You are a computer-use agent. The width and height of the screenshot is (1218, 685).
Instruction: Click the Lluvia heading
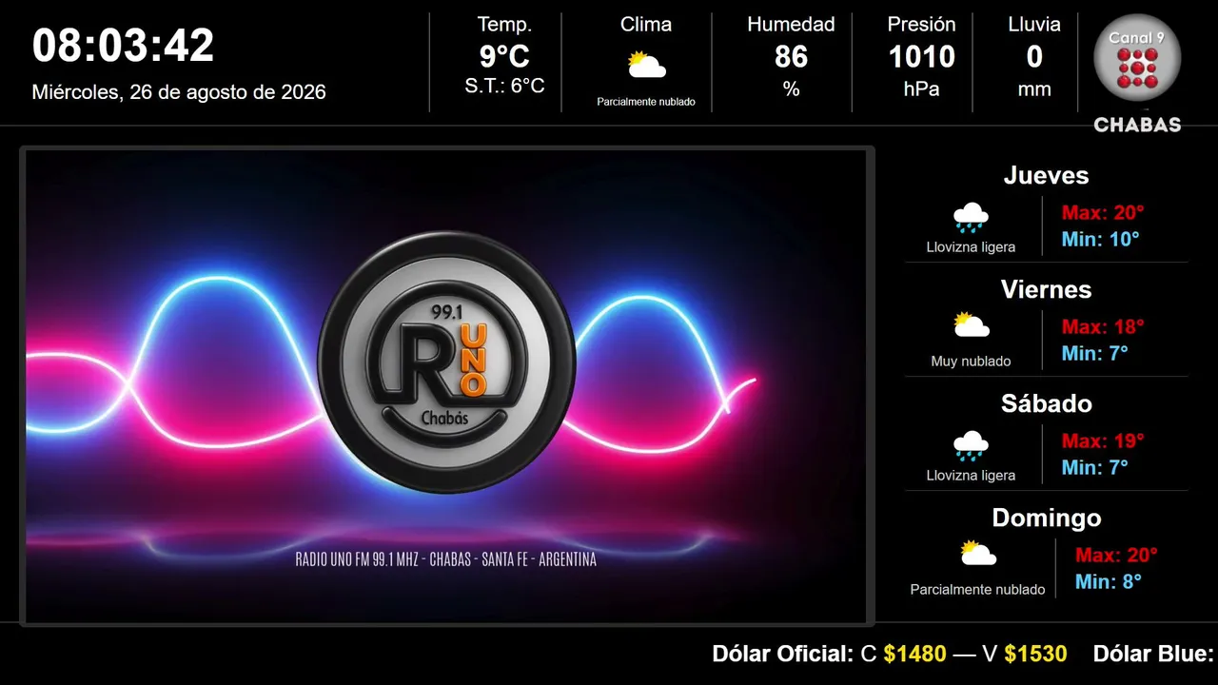[x=1034, y=25]
